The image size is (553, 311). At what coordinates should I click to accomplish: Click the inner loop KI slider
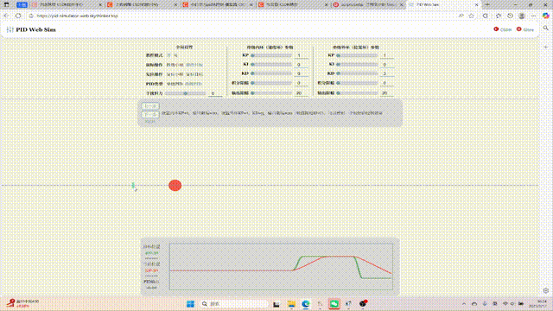[x=271, y=65]
